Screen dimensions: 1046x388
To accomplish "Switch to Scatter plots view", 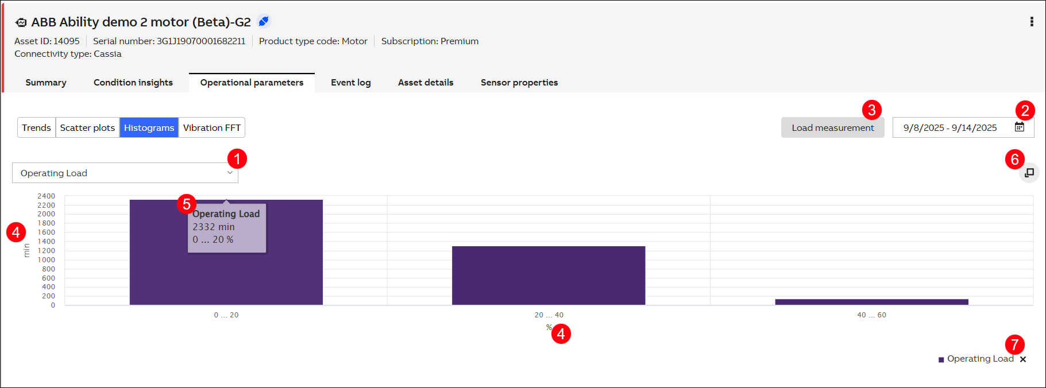I will (x=87, y=127).
